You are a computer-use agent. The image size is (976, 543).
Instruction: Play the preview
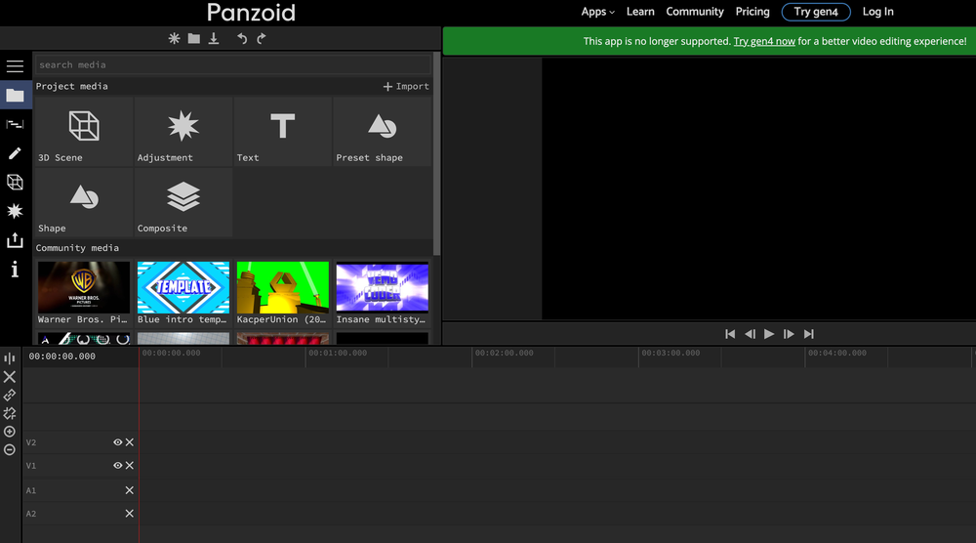click(769, 334)
